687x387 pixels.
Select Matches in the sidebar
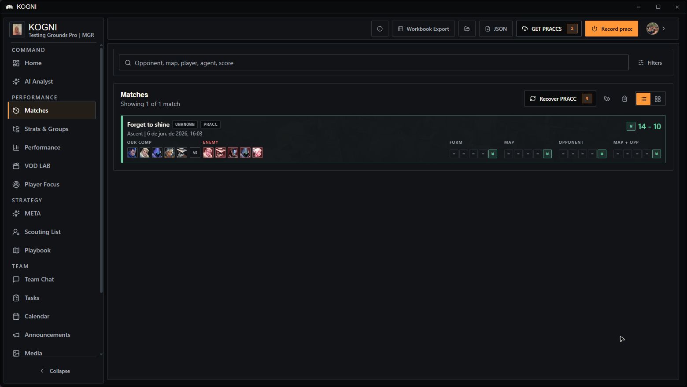point(52,110)
